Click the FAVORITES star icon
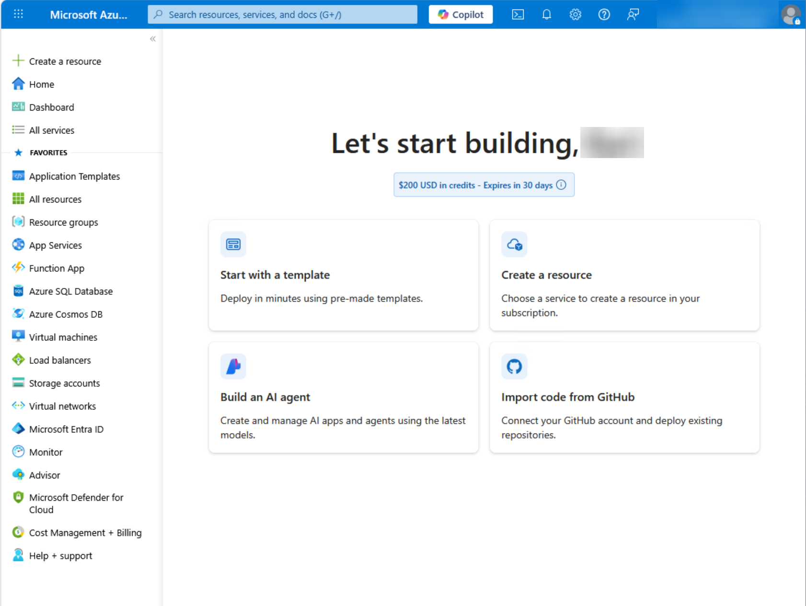This screenshot has height=606, width=806. point(18,153)
